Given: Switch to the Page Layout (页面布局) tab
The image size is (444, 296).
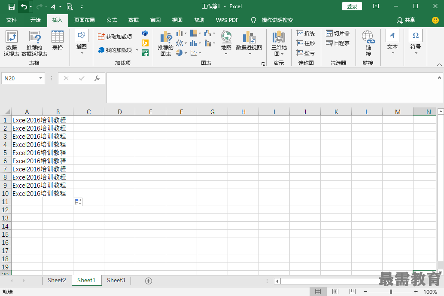Looking at the screenshot, I should point(85,20).
